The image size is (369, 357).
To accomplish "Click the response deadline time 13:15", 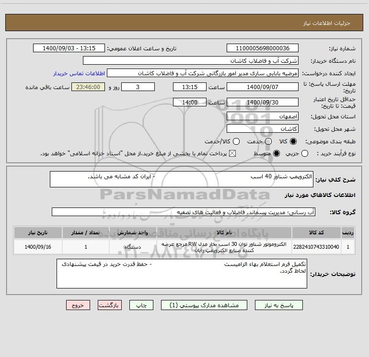I will pyautogui.click(x=190, y=87).
